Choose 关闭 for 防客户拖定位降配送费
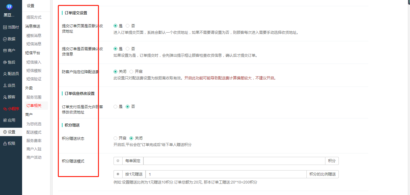Image resolution: width=410 pixels, height=195 pixels. pyautogui.click(x=116, y=72)
